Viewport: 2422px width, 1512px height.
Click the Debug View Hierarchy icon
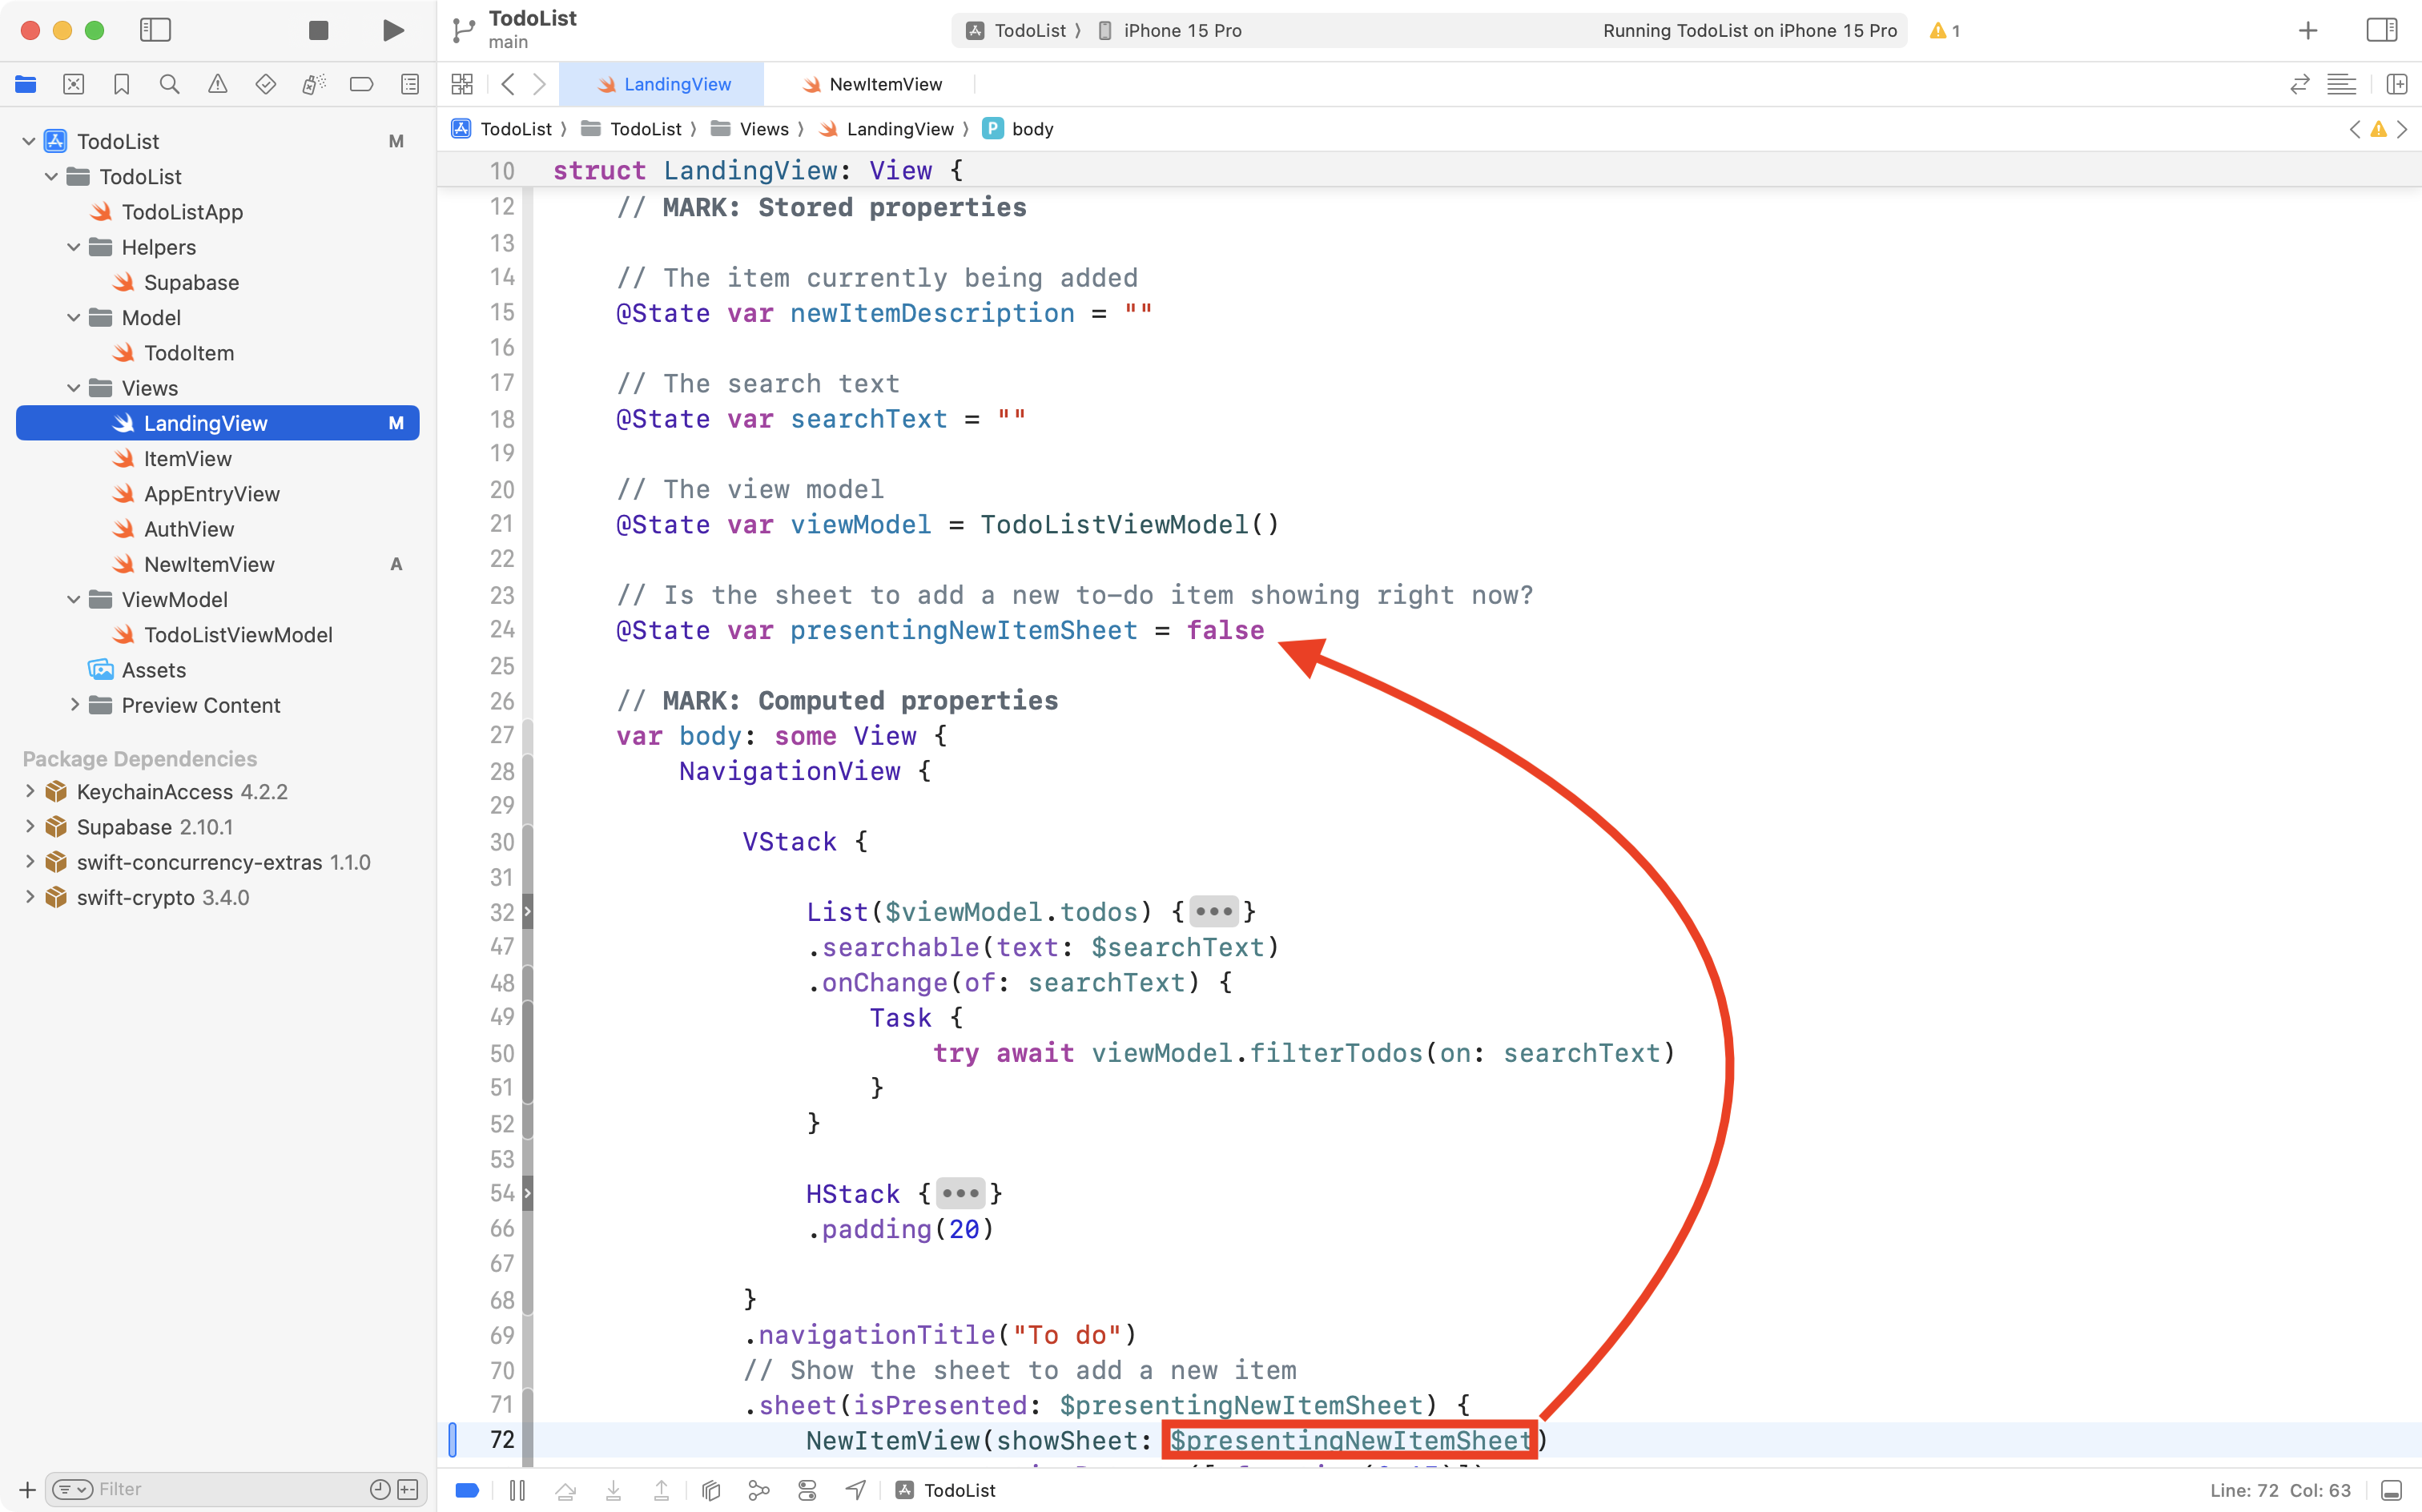pyautogui.click(x=710, y=1489)
